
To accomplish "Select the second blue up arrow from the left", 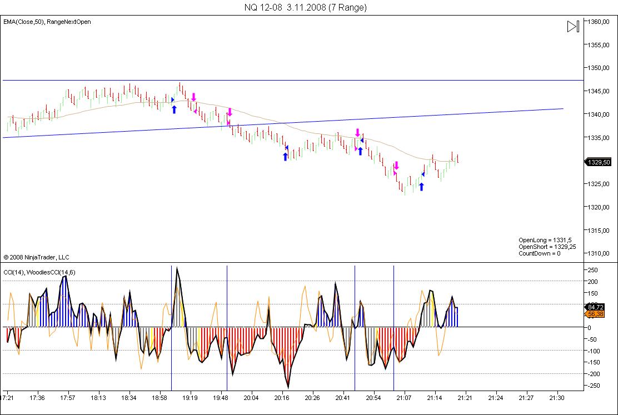I will (285, 156).
